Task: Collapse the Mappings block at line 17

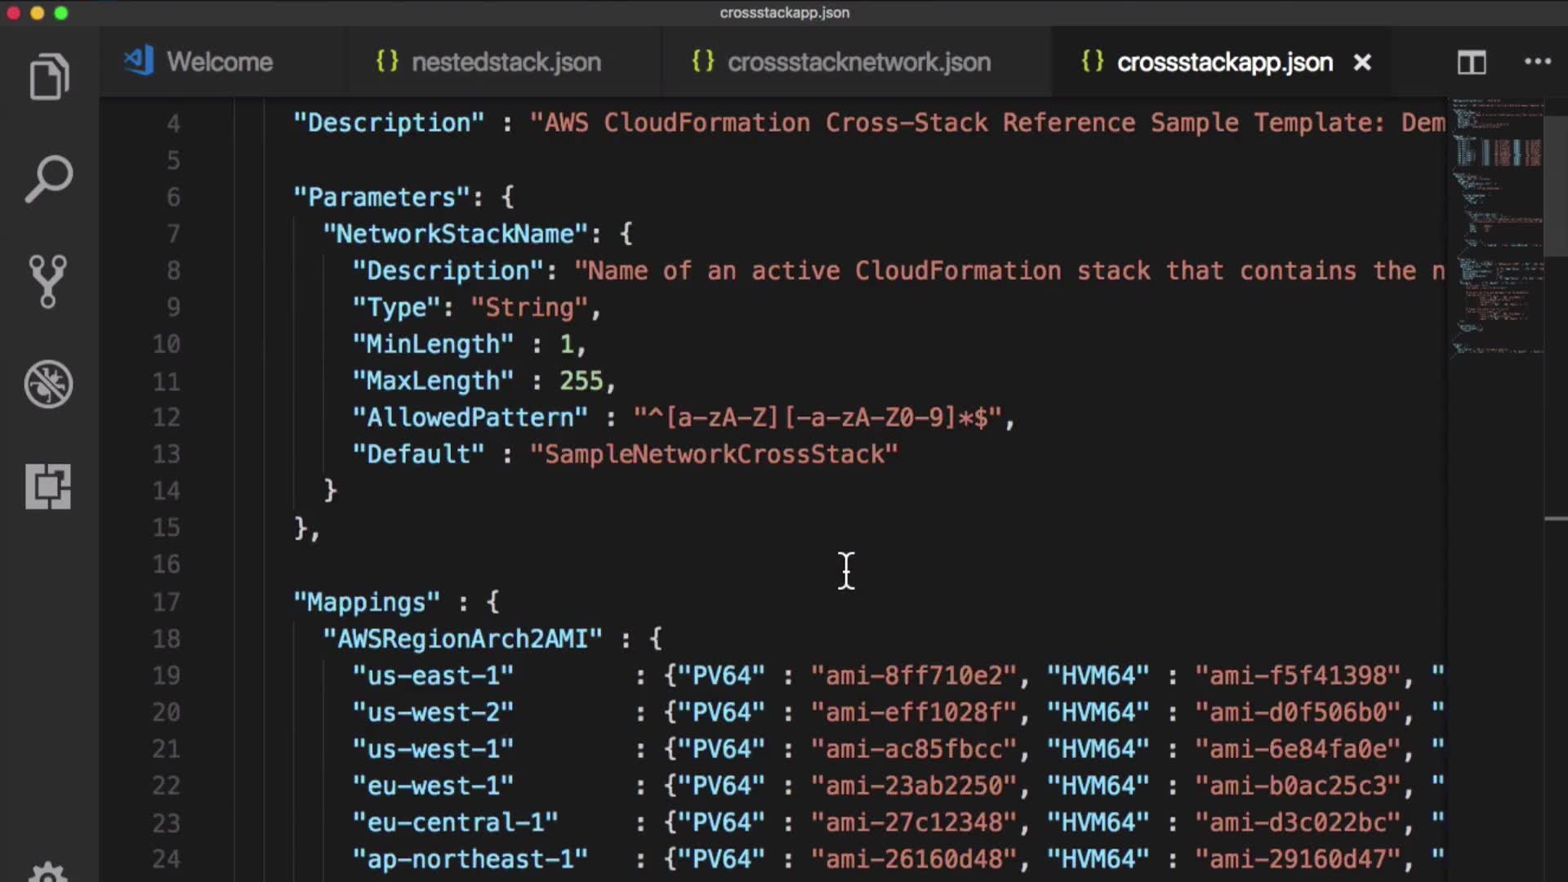Action: click(x=214, y=602)
